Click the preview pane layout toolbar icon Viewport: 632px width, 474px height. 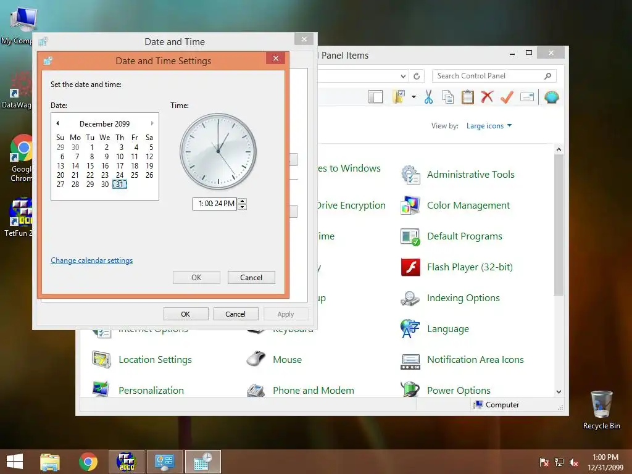pyautogui.click(x=376, y=97)
